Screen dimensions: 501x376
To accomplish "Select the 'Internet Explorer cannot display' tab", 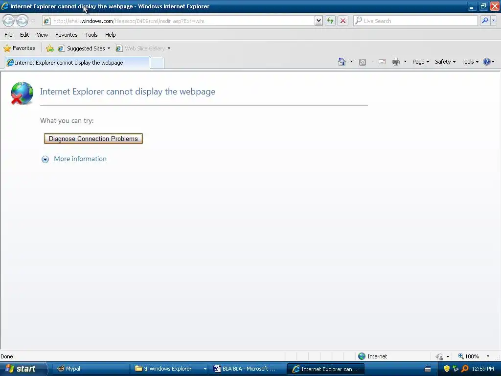I will (x=77, y=63).
